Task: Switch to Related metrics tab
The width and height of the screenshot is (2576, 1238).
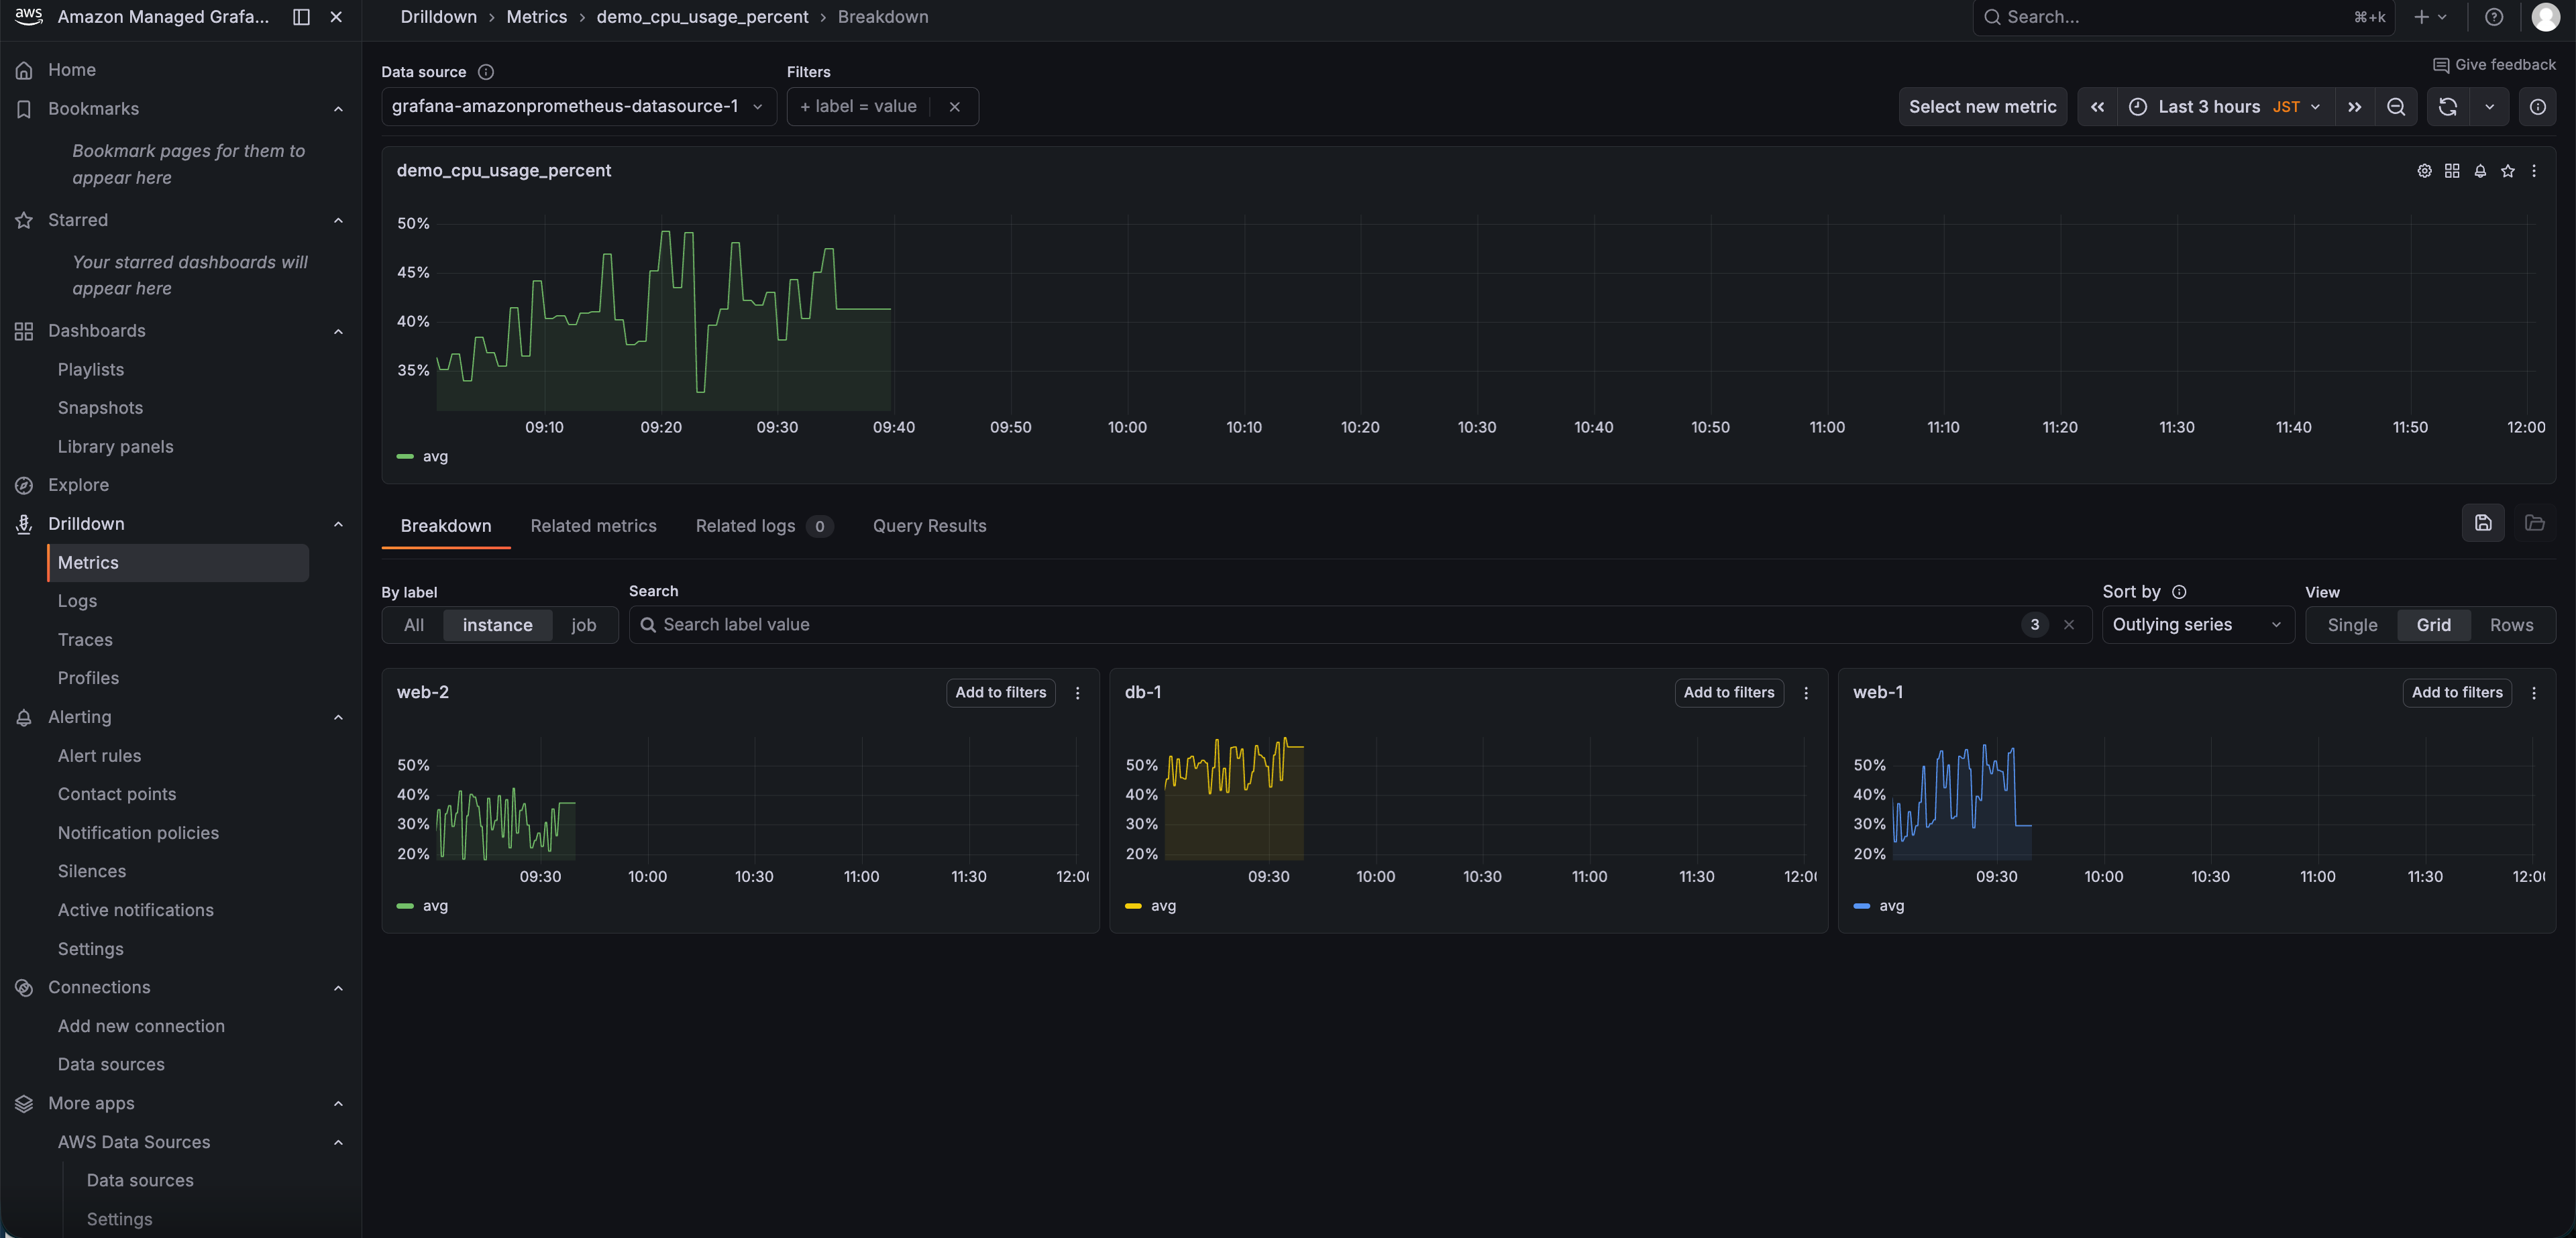Action: pos(593,526)
